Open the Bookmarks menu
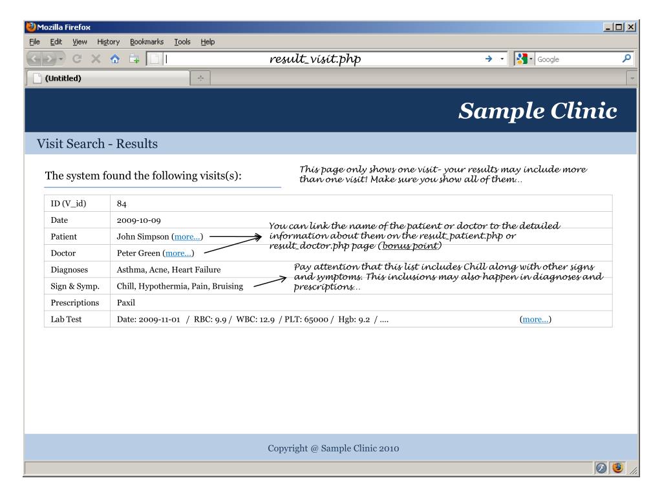Image resolution: width=662 pixels, height=496 pixels. [x=147, y=42]
